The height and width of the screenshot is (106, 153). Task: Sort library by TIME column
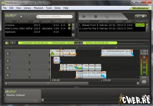57,22
